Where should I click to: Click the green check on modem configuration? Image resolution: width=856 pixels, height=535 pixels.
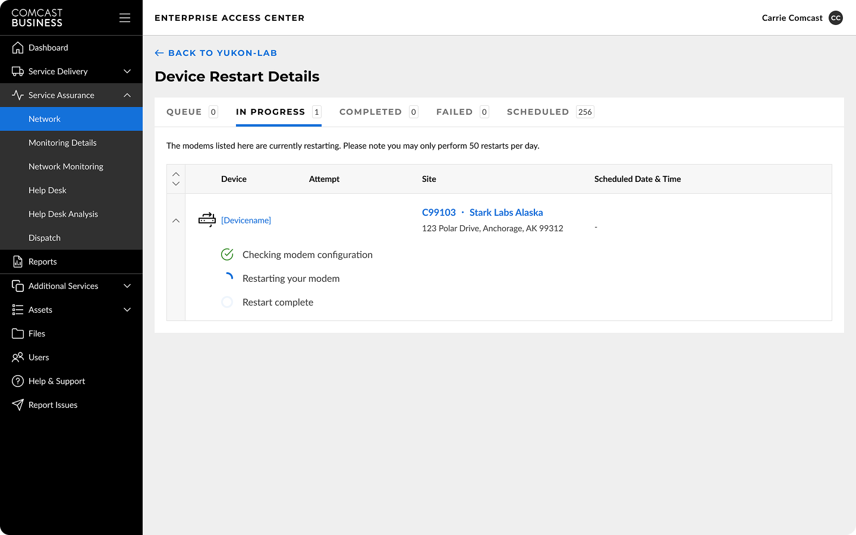coord(227,254)
